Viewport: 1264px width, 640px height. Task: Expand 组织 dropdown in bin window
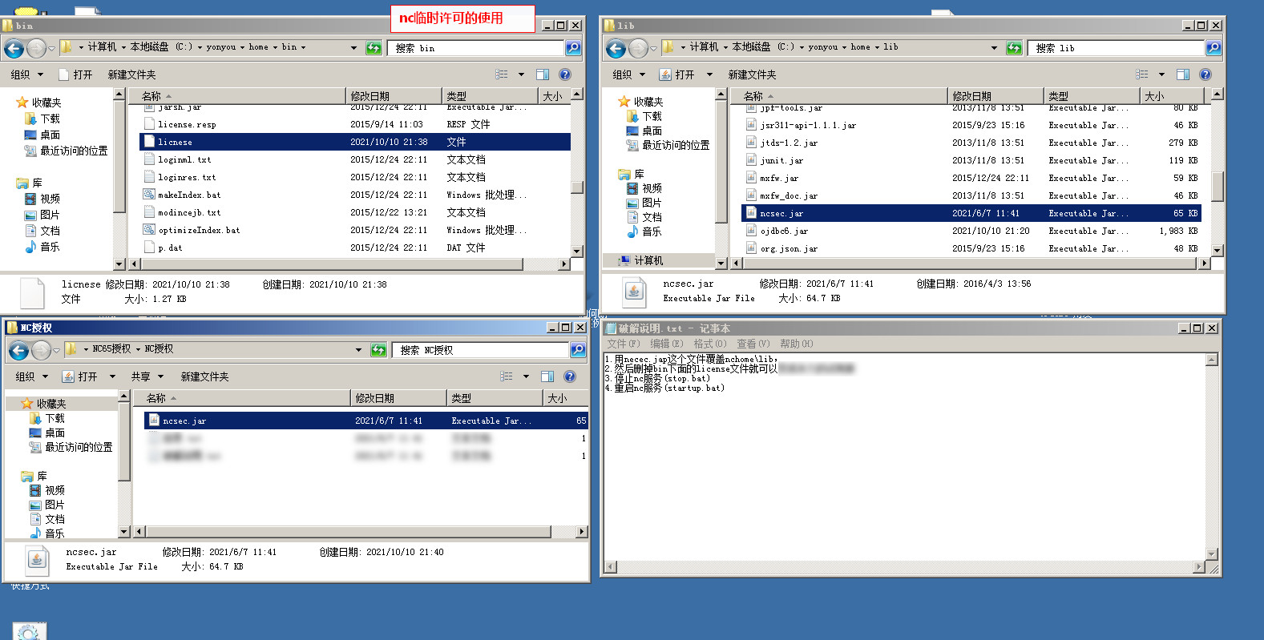(27, 74)
